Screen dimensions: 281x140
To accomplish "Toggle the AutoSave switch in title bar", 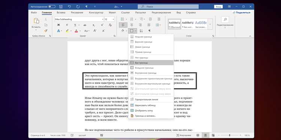I will (52, 7).
